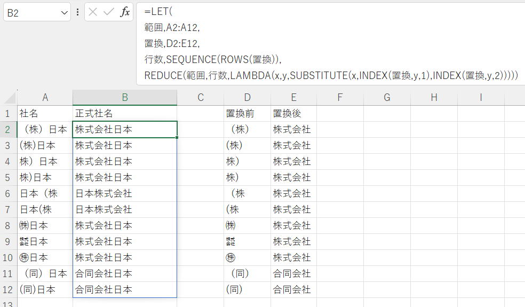The width and height of the screenshot is (525, 307).
Task: Select cell D12 with (同)
Action: pos(247,289)
